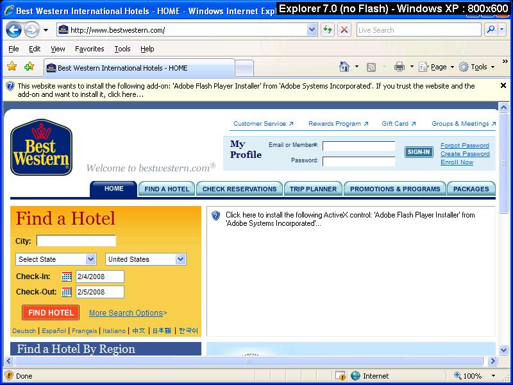Expand the Print options dropdown arrow
Screen dimensions: 513x385
coord(412,67)
